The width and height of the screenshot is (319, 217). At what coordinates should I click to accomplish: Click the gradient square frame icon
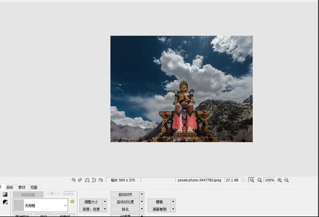click(5, 195)
